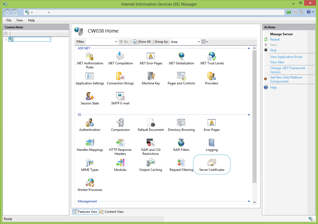Viewport: 318px width, 224px height.
Task: Click the Forward navigation arrow
Action: (15, 13)
